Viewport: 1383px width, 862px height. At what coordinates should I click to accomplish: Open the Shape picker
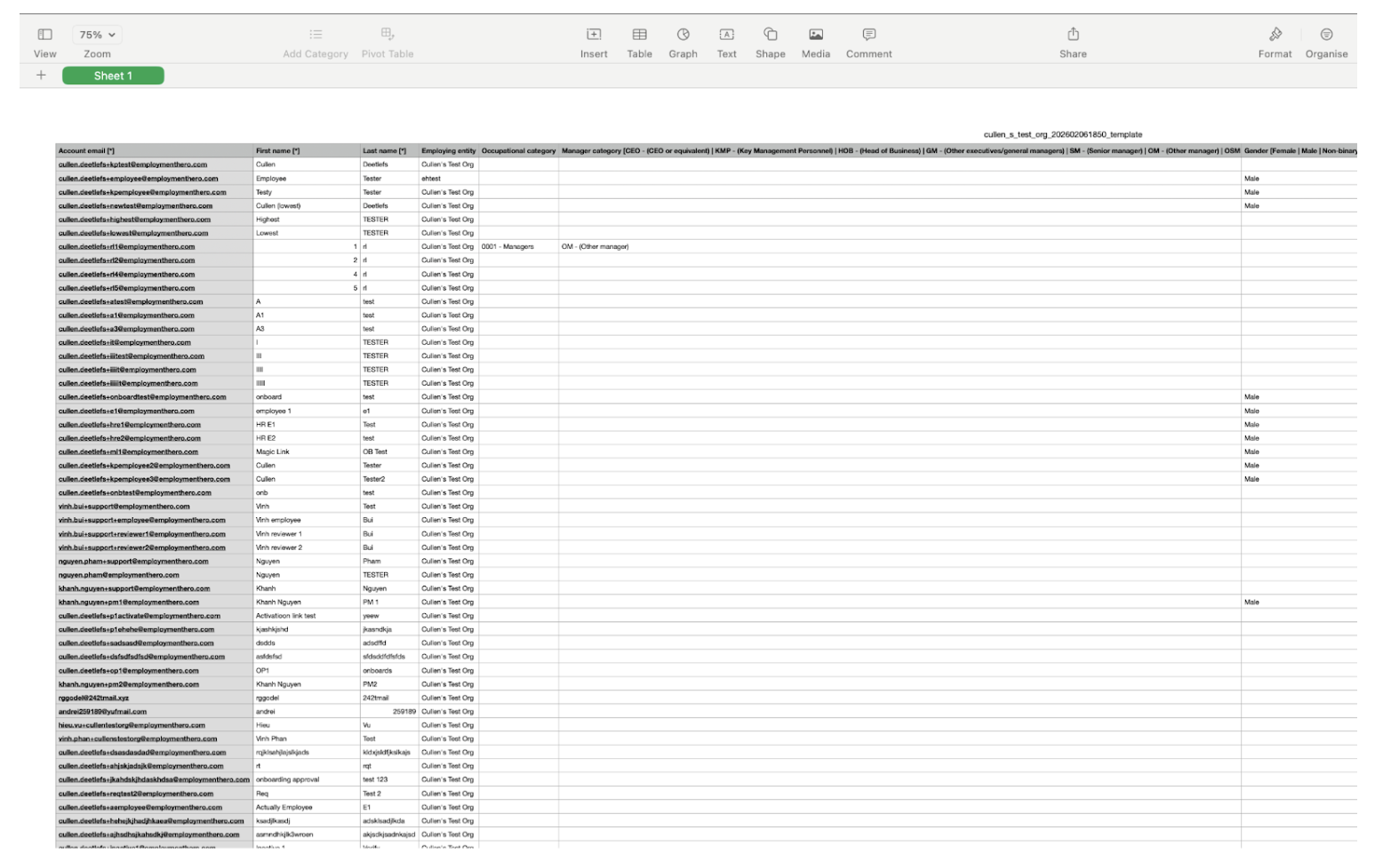[770, 35]
